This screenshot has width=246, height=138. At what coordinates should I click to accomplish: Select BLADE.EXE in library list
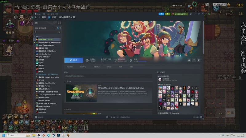tap(47, 74)
